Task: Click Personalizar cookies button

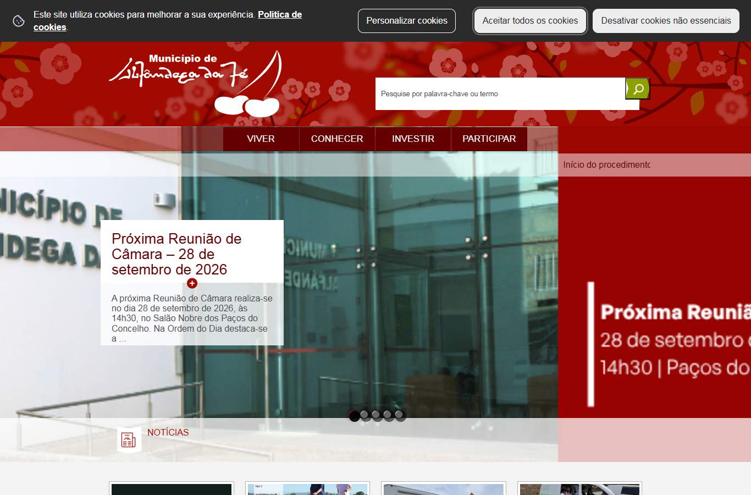Action: click(407, 21)
